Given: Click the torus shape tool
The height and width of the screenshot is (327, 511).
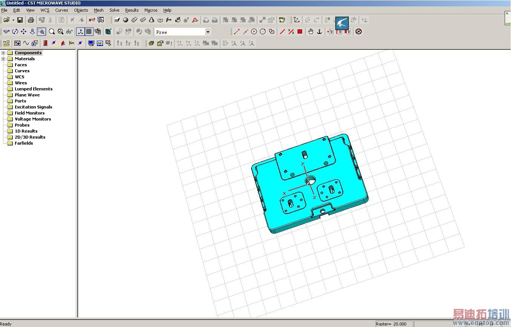Looking at the screenshot, I should tap(160, 20).
